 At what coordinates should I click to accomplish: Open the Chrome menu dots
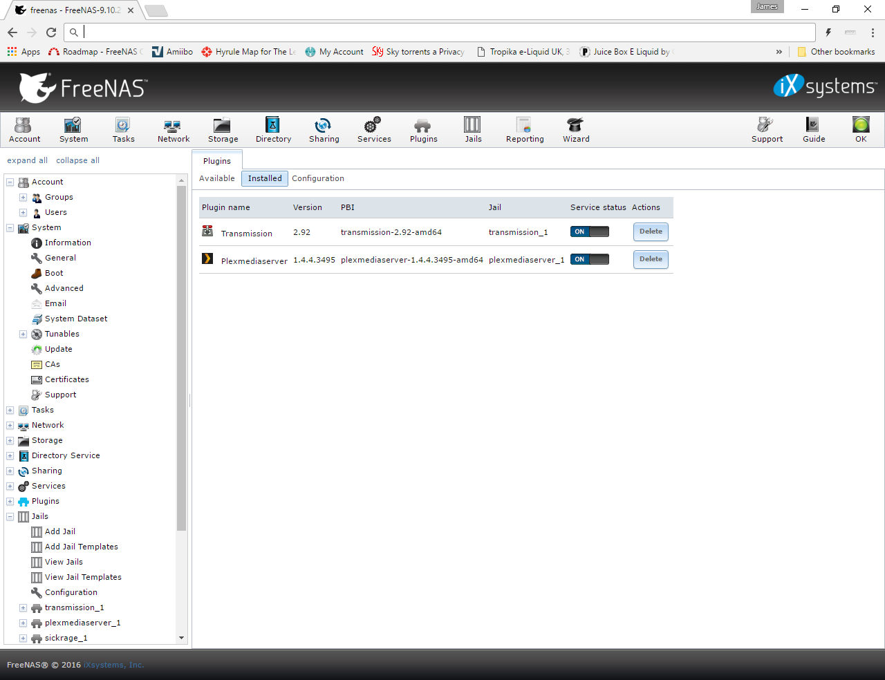[873, 32]
